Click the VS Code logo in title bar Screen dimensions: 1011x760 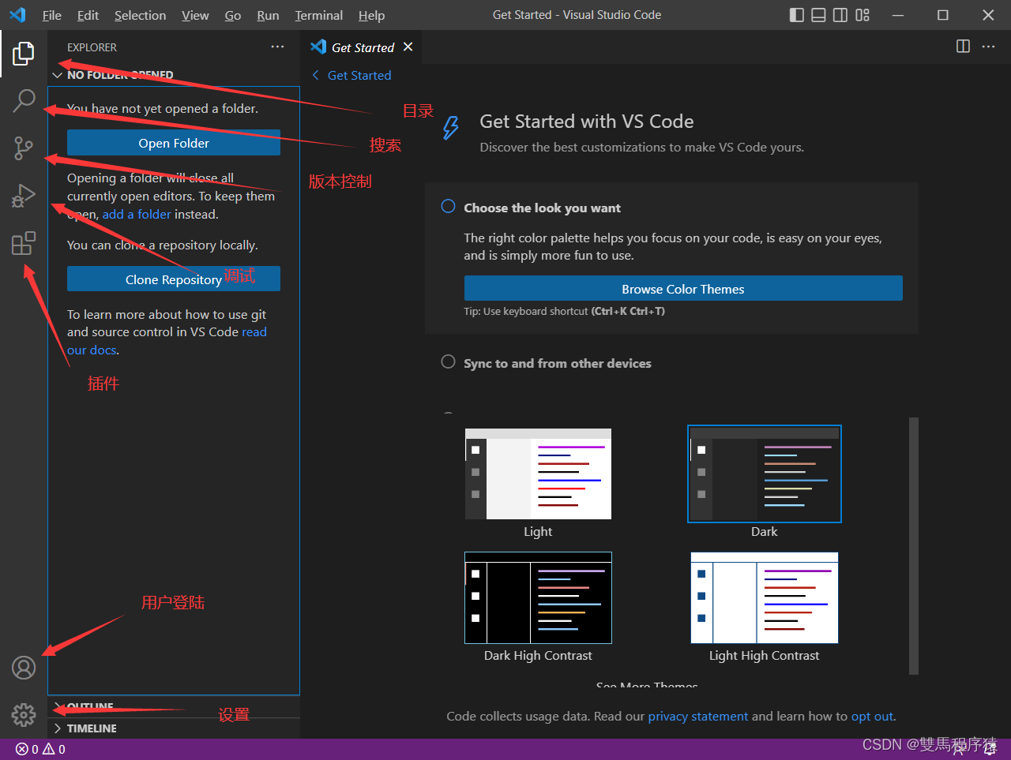pyautogui.click(x=17, y=15)
